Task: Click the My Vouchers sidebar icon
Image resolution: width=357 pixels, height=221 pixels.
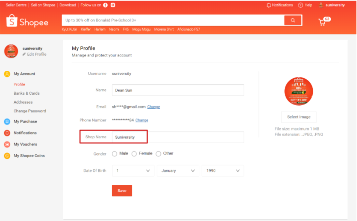Action: pyautogui.click(x=7, y=144)
